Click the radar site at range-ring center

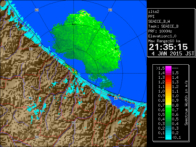point(73,73)
